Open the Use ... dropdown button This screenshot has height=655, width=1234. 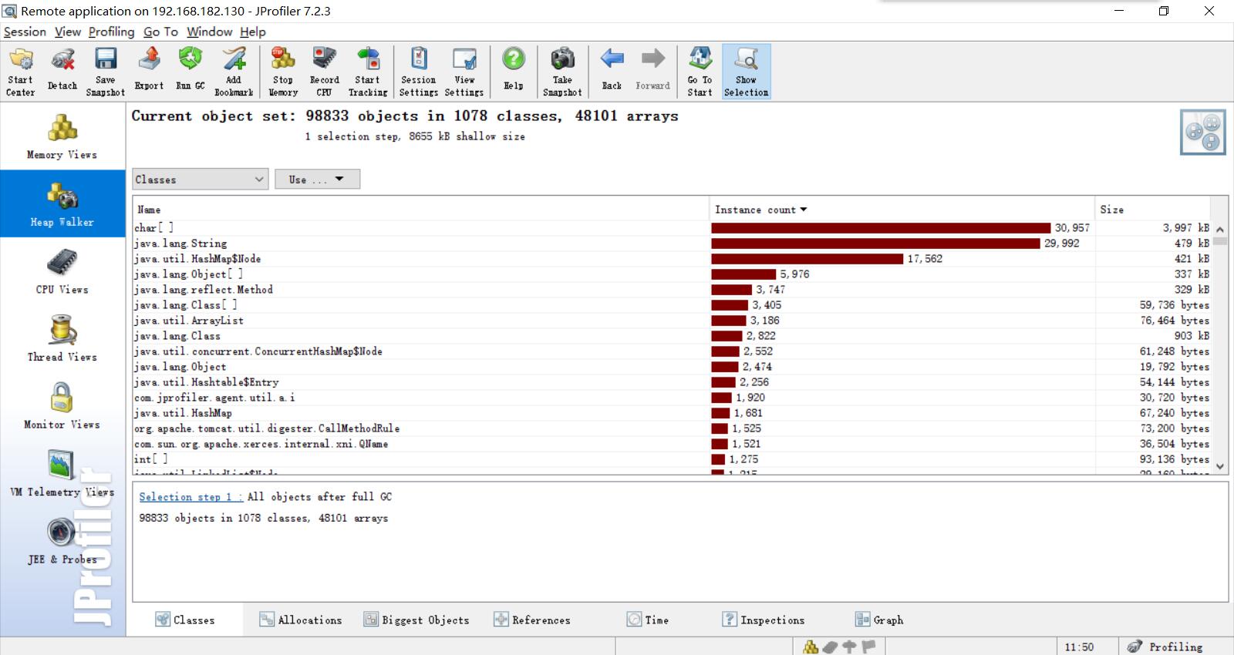tap(317, 179)
